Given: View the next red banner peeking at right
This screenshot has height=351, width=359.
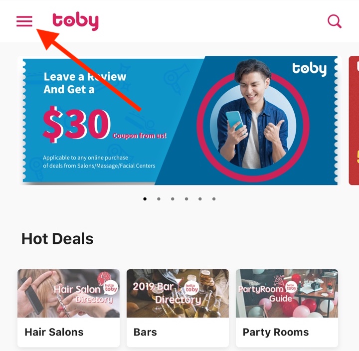Looking at the screenshot, I should pos(354,121).
